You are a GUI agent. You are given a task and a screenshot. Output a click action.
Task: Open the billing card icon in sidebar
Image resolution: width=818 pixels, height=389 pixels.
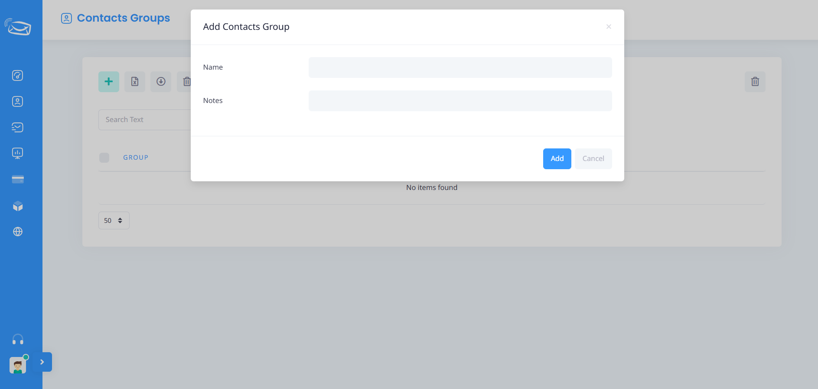tap(18, 180)
